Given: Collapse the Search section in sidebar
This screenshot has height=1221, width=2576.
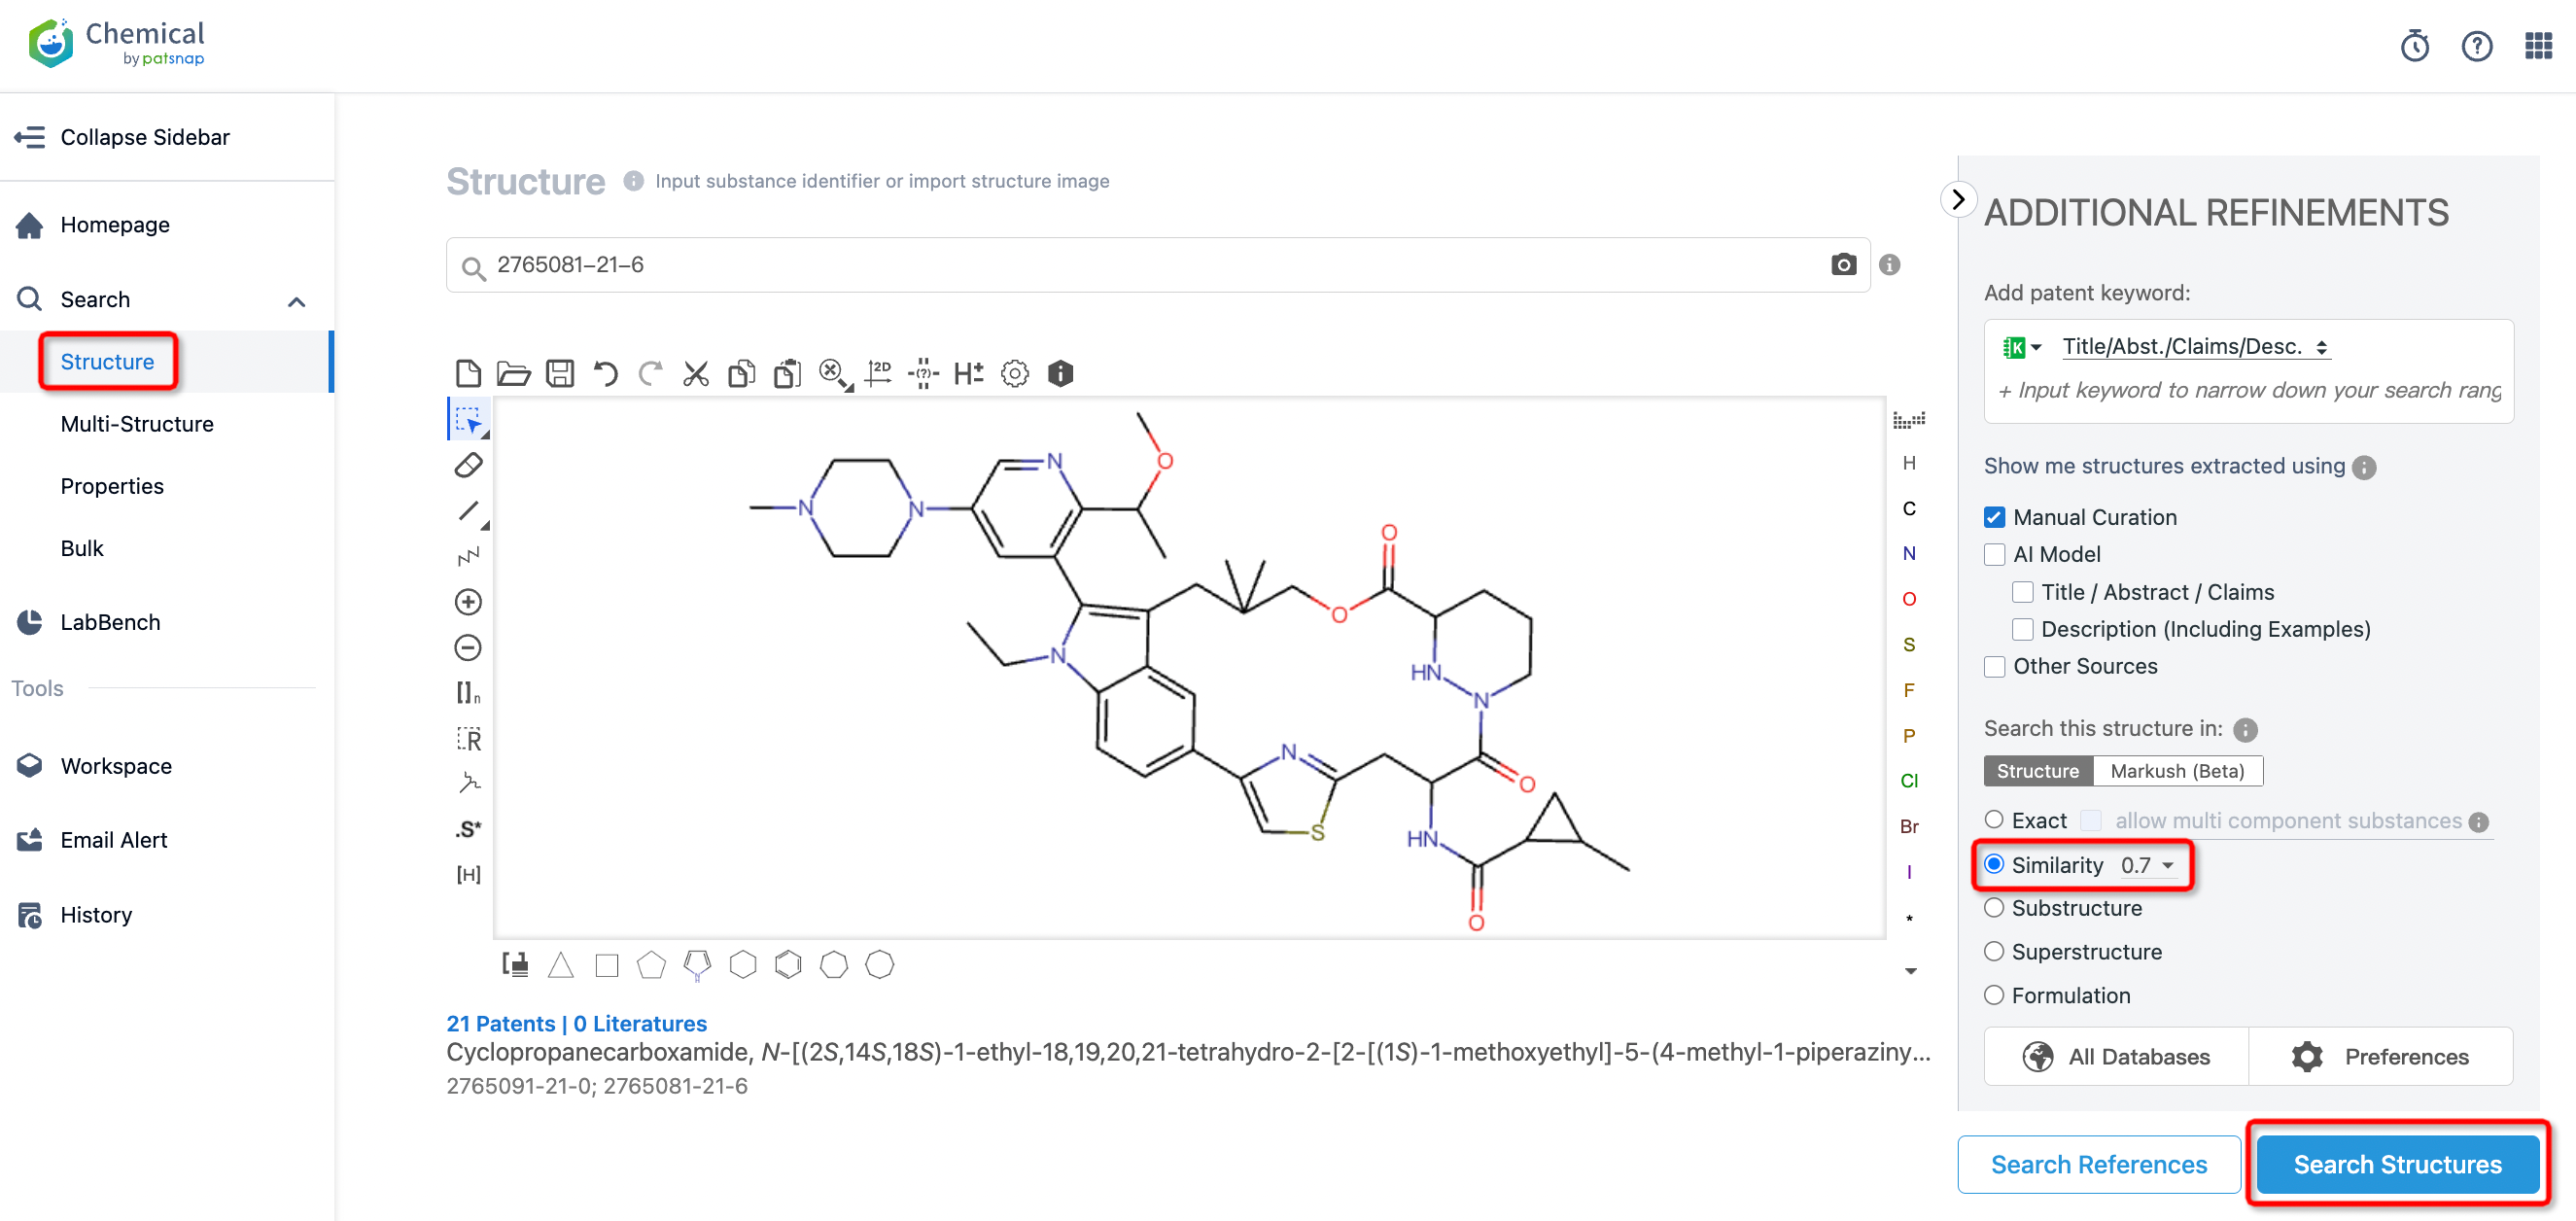Looking at the screenshot, I should pyautogui.click(x=296, y=300).
